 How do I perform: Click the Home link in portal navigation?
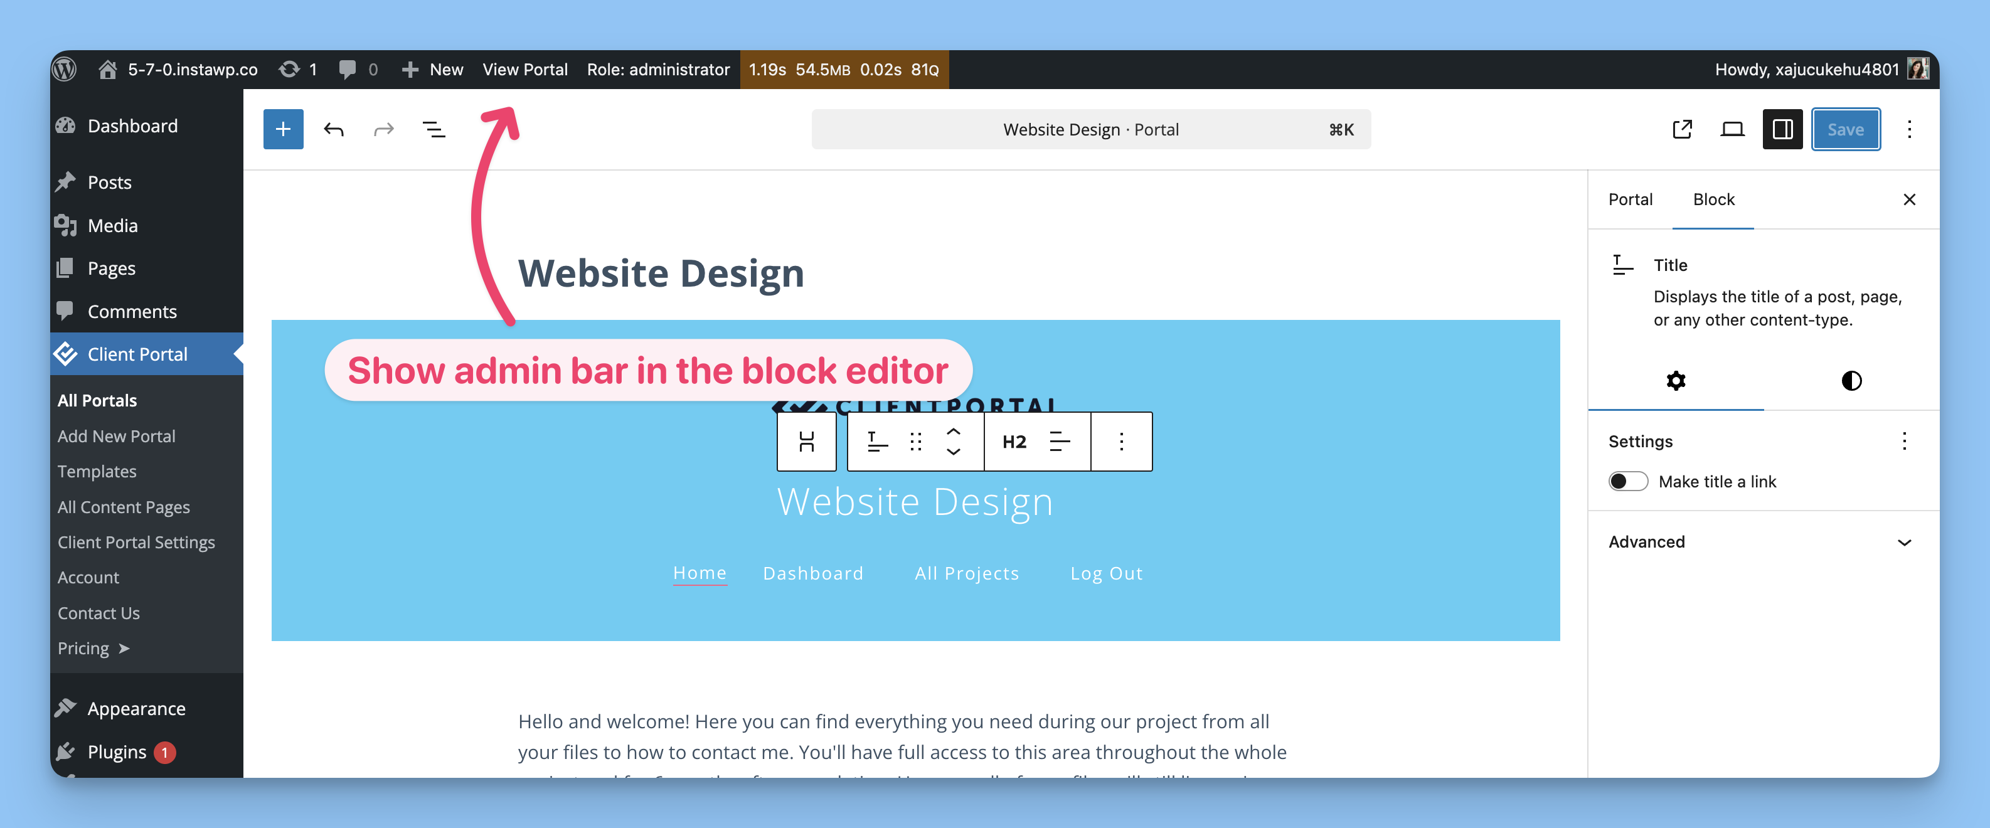click(699, 573)
